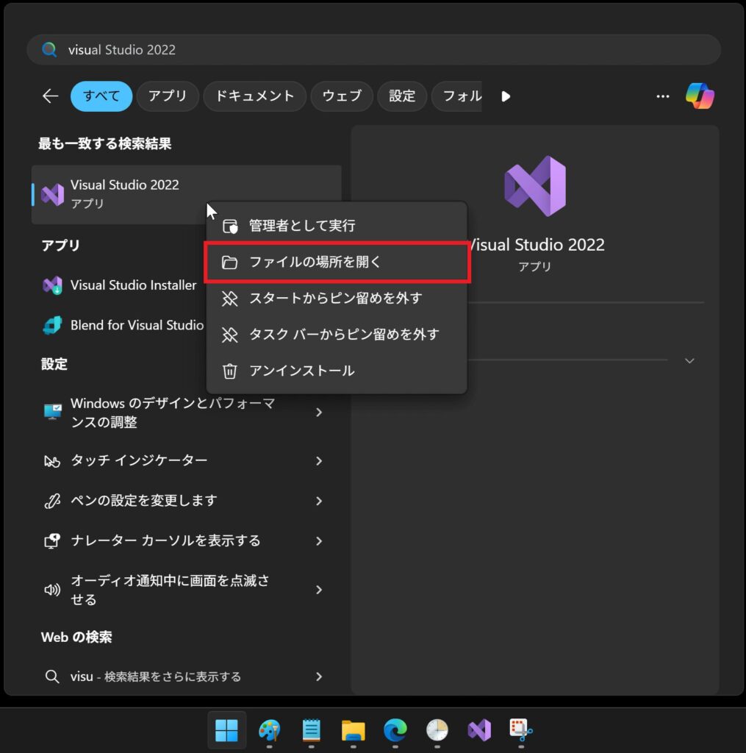This screenshot has height=753, width=746.
Task: Launch Paint from the taskbar
Action: tap(269, 730)
